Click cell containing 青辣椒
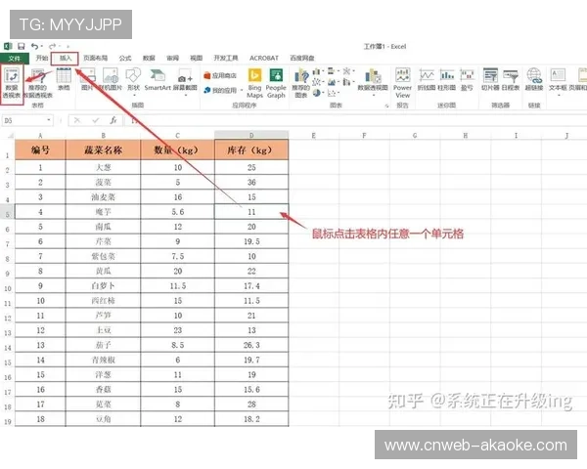The width and height of the screenshot is (587, 469). point(103,360)
